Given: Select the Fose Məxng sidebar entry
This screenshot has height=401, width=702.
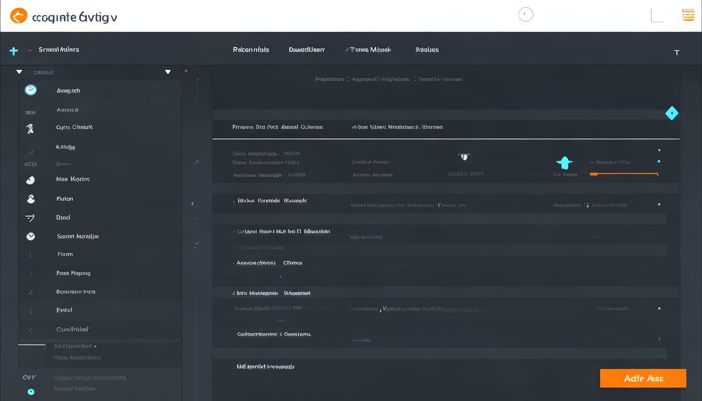Looking at the screenshot, I should coord(73,273).
